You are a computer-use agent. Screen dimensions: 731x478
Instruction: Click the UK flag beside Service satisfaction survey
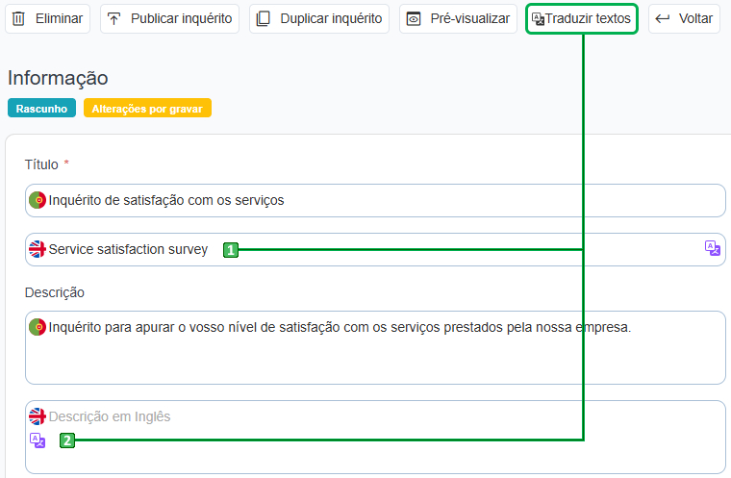[x=38, y=249]
